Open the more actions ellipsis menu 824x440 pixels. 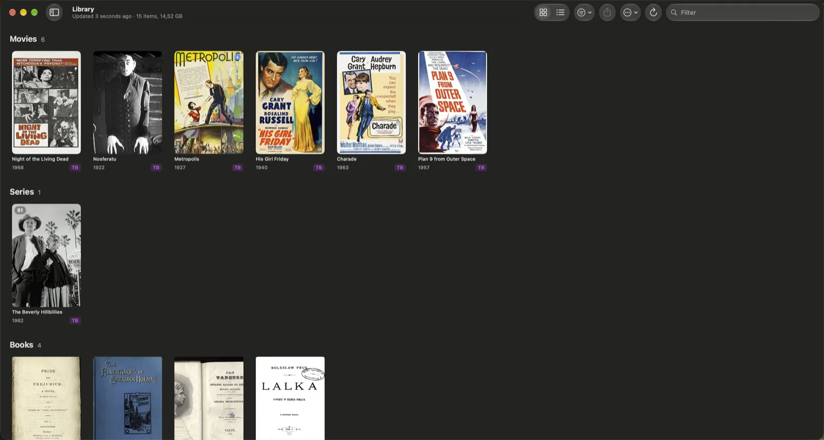pyautogui.click(x=630, y=12)
